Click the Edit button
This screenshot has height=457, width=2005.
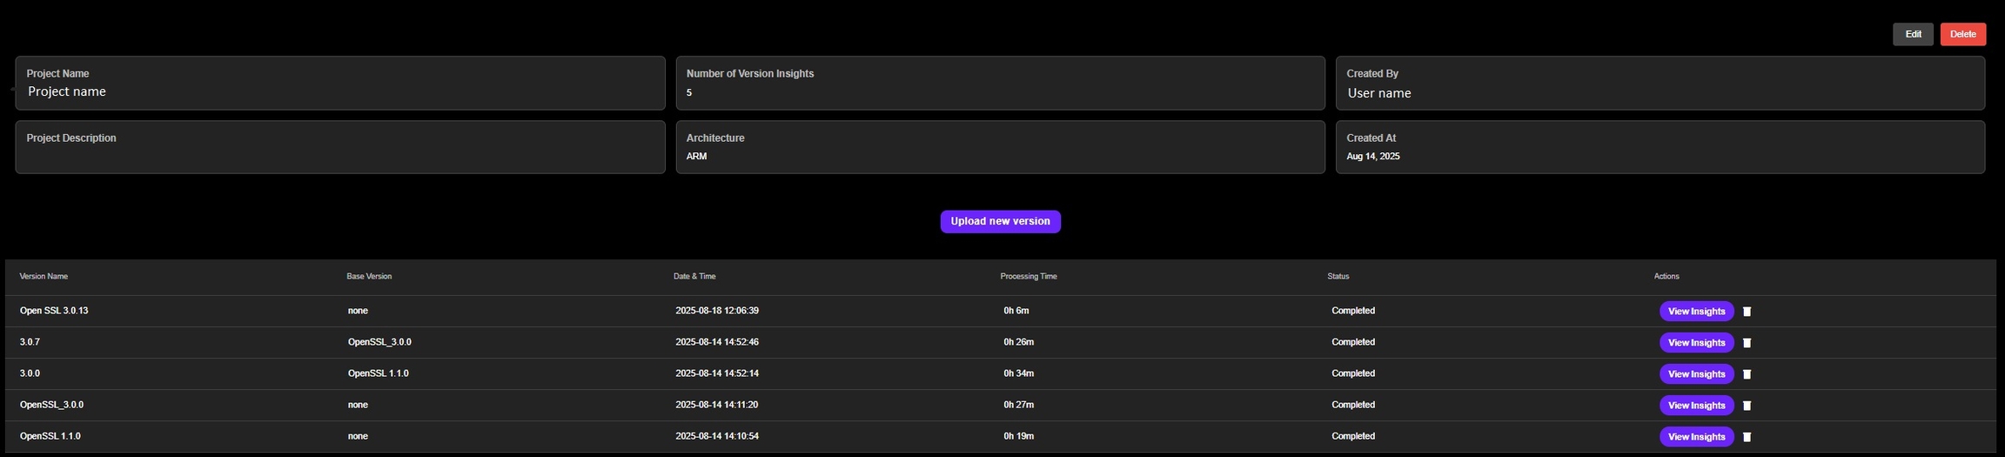click(1913, 34)
